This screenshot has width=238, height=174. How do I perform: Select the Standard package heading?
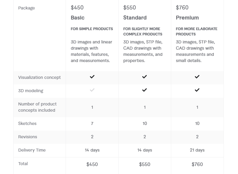(135, 18)
